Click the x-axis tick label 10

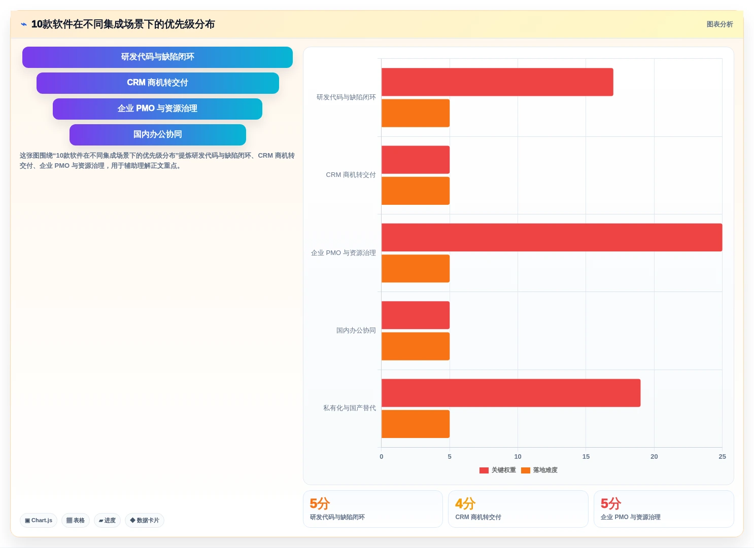point(518,457)
